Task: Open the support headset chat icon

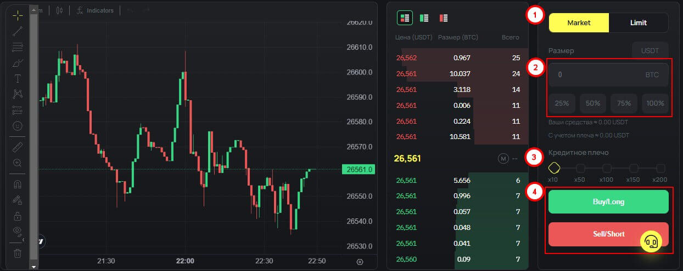Action: point(651,241)
